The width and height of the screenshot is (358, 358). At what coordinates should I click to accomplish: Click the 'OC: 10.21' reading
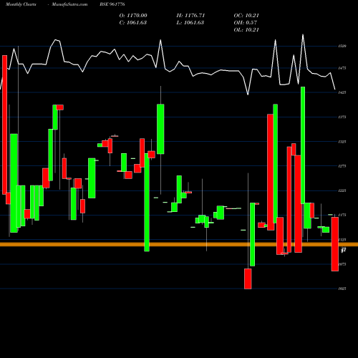[x=246, y=16]
